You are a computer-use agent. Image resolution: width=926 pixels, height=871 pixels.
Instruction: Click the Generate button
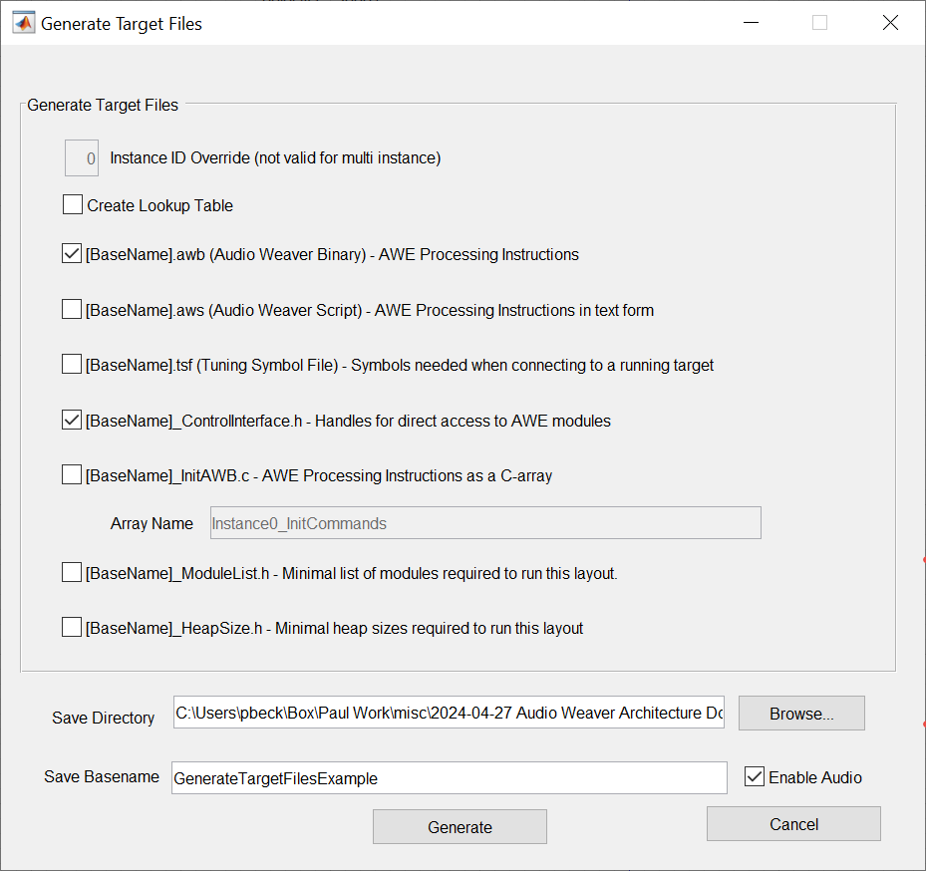coord(460,827)
